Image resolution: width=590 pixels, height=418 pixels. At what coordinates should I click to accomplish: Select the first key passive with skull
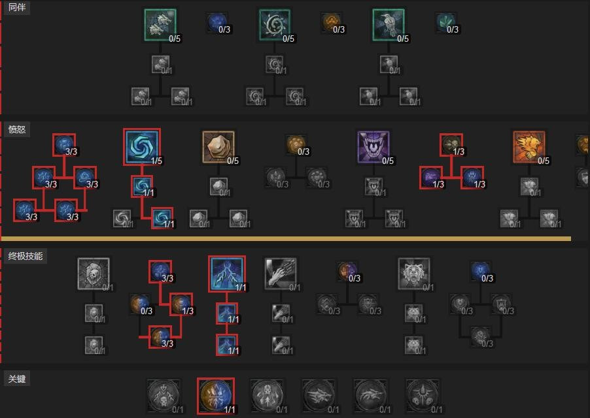click(x=164, y=396)
